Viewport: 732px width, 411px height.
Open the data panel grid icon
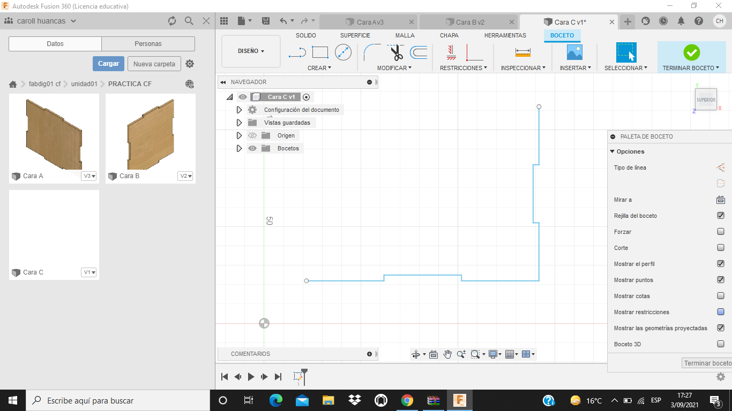coord(224,21)
